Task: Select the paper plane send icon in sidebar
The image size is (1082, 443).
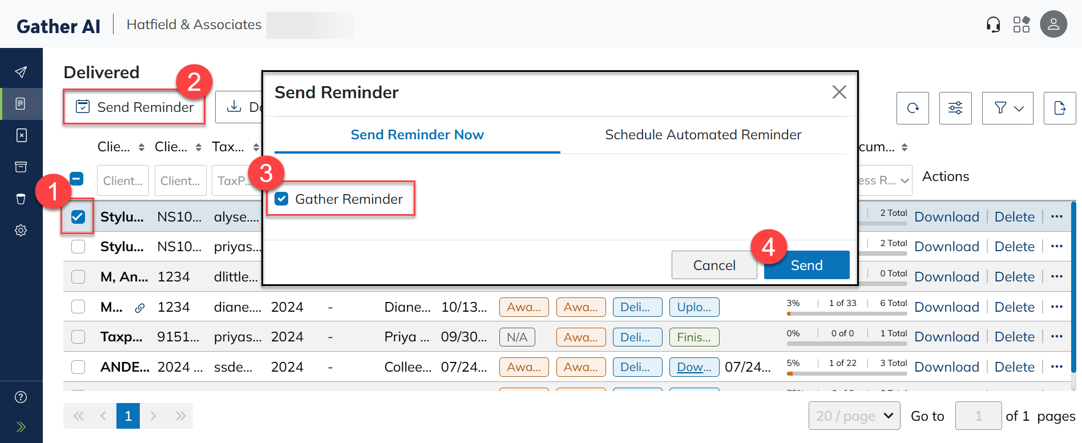Action: [21, 72]
